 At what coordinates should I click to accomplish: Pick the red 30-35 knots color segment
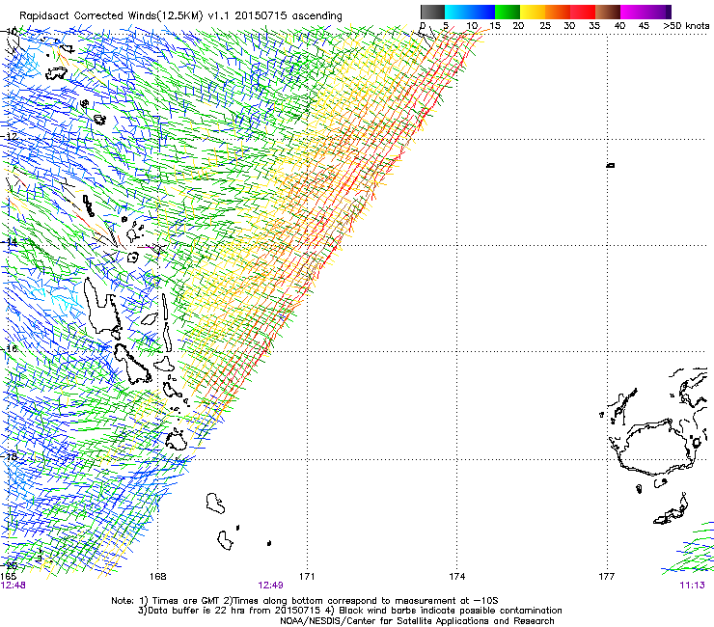[x=583, y=12]
